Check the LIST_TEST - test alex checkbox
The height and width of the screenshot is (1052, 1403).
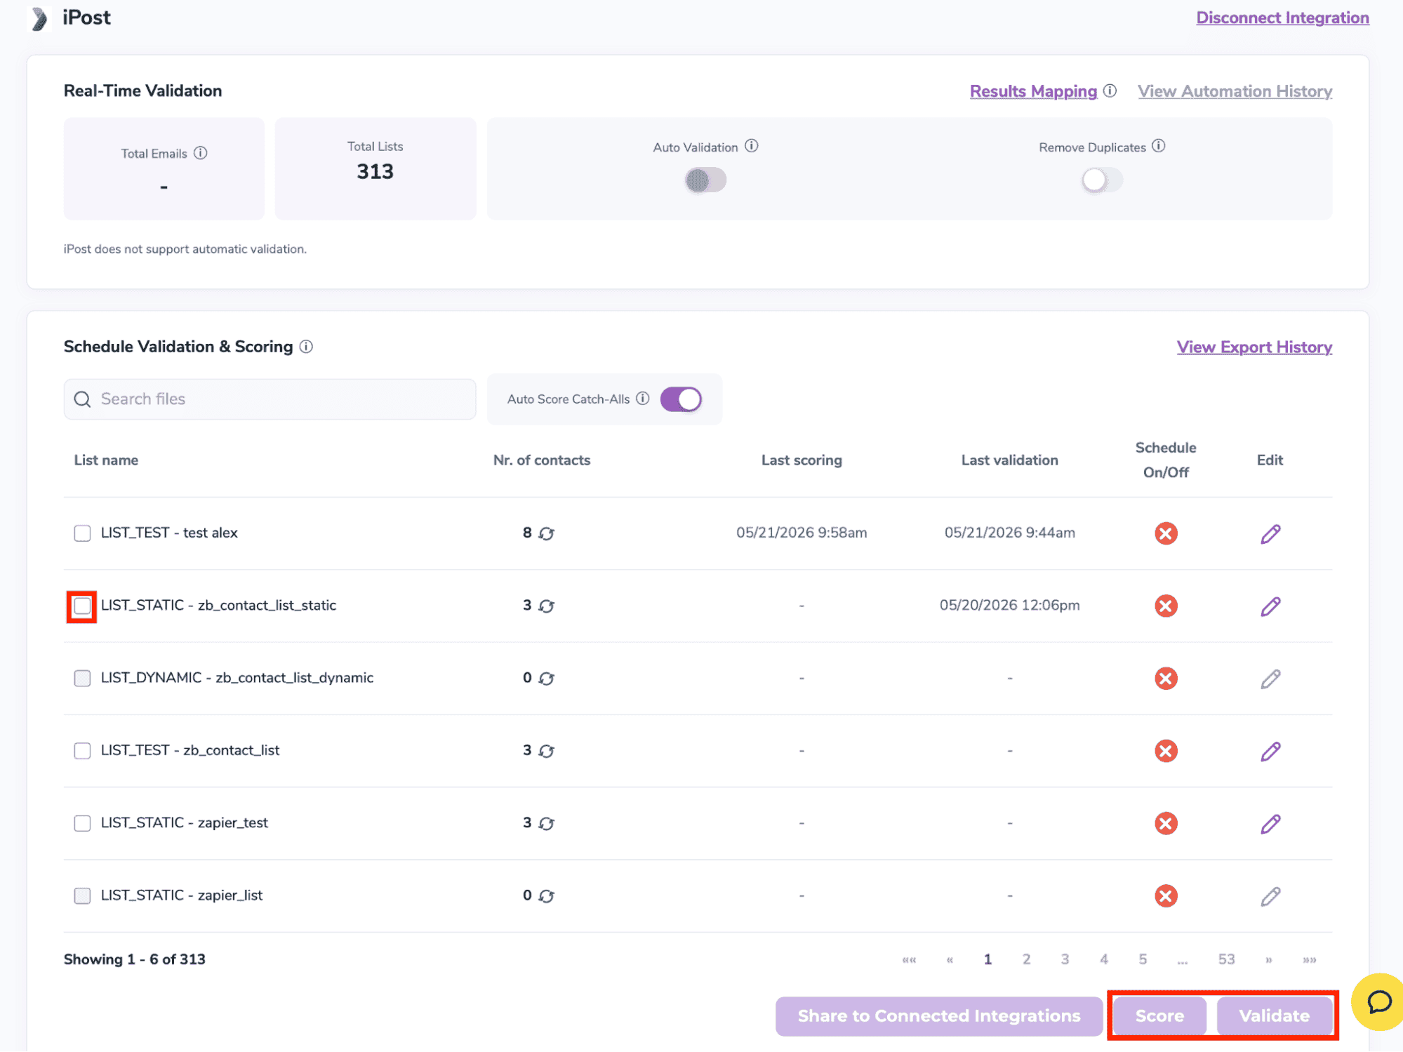[82, 533]
